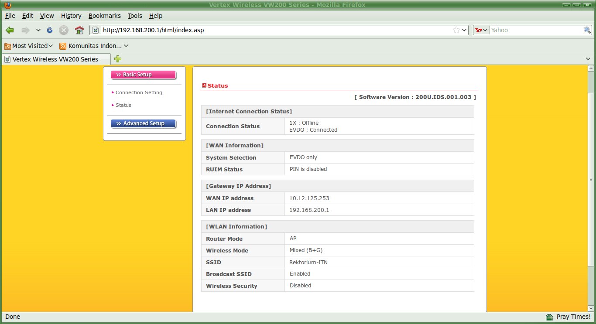This screenshot has height=324, width=596.
Task: Click inside the Yahoo search field
Action: (535, 30)
